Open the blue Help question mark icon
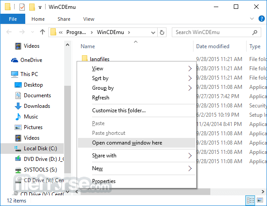 [x=261, y=19]
